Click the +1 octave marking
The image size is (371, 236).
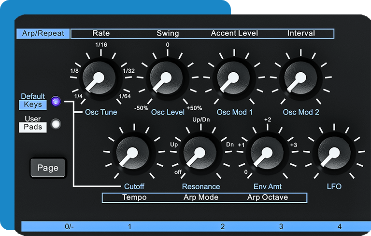[241, 145]
